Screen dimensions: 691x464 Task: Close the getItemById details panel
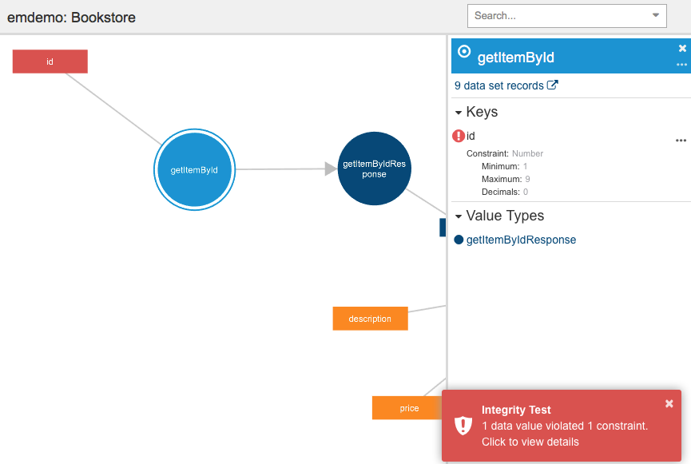(x=682, y=48)
